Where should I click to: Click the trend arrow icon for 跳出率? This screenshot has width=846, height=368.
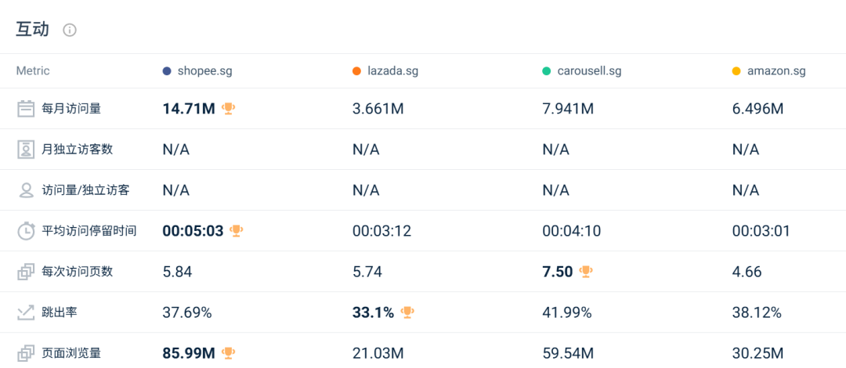[26, 312]
